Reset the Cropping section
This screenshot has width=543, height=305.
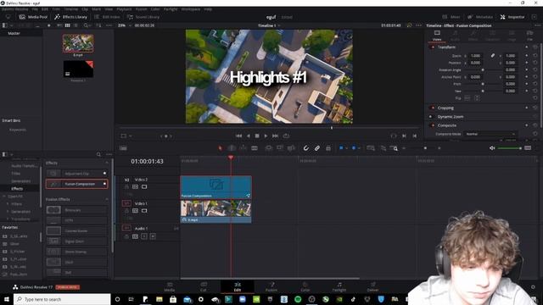pyautogui.click(x=535, y=108)
